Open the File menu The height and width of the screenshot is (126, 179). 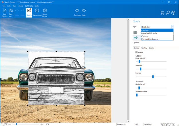click(x=4, y=6)
